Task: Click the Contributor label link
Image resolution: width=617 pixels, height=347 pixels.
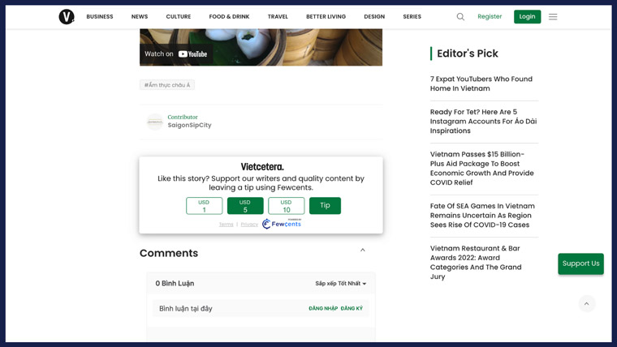Action: 183,117
